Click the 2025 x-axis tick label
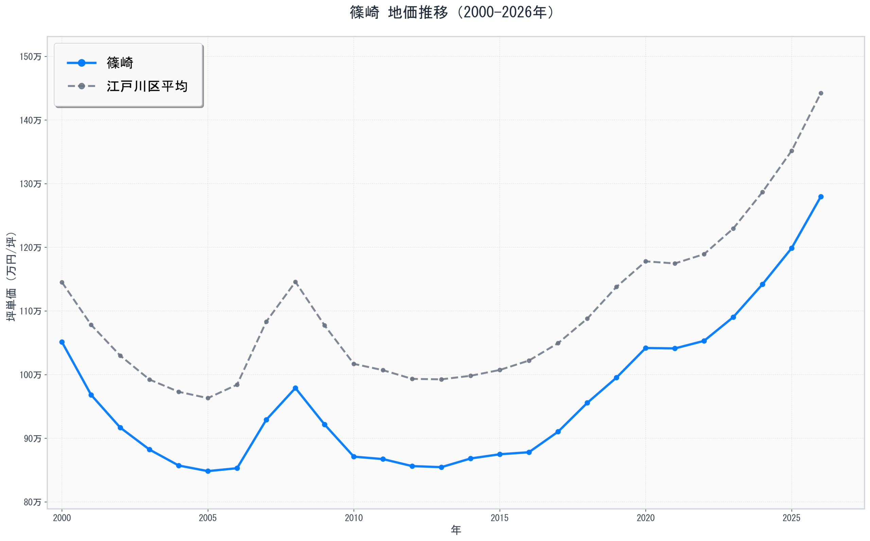870x541 pixels. coord(791,518)
